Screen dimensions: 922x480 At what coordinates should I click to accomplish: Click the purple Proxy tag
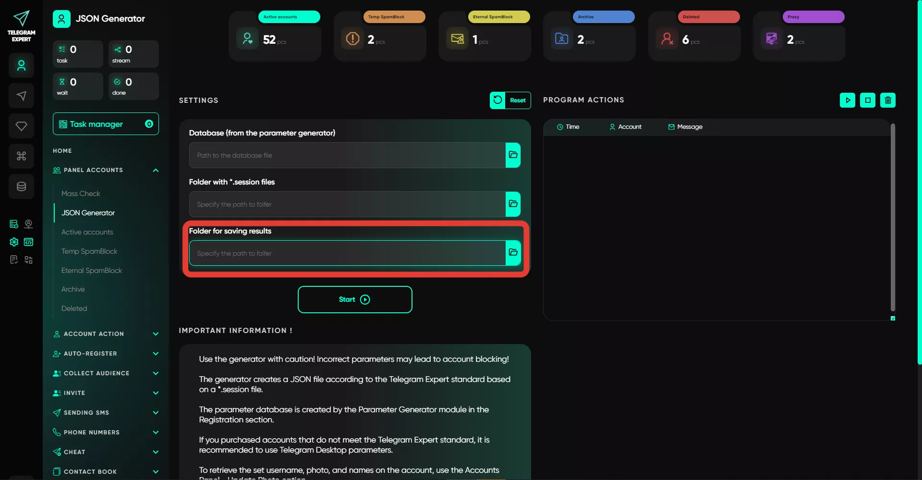click(x=813, y=17)
